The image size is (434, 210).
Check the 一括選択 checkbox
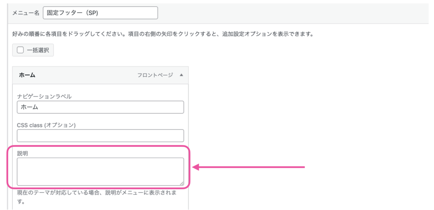point(20,50)
